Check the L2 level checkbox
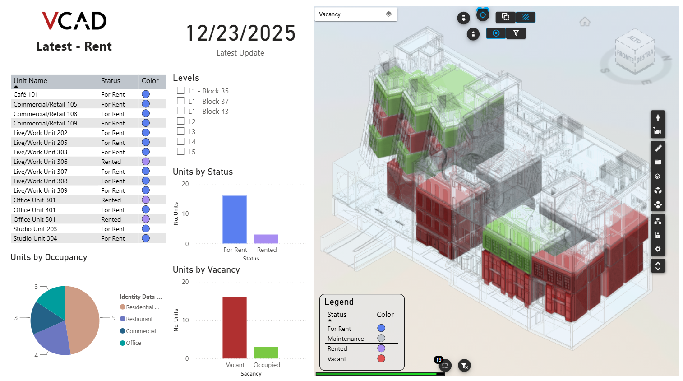 pyautogui.click(x=180, y=121)
